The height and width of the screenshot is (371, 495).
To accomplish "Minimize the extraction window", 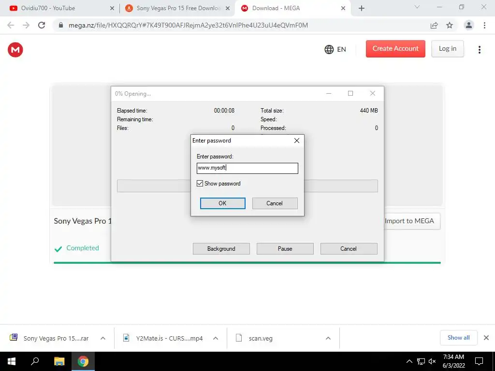I will tap(329, 93).
